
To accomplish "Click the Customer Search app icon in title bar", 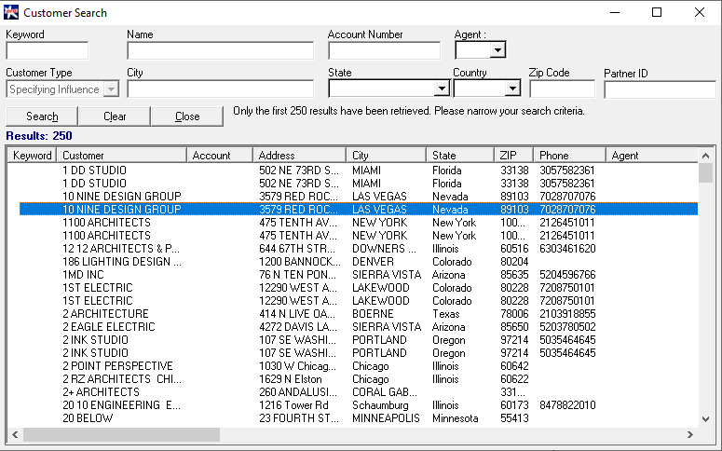I will pos(11,12).
